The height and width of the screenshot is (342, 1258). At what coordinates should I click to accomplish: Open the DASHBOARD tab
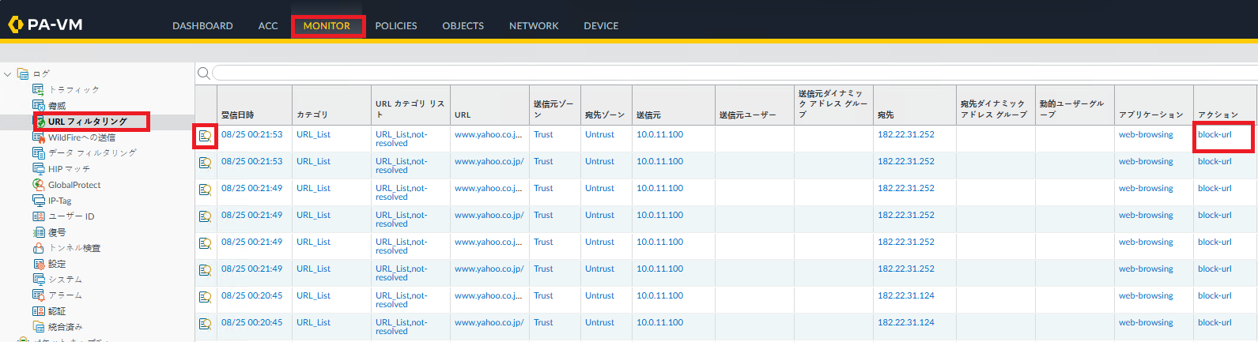coord(202,26)
